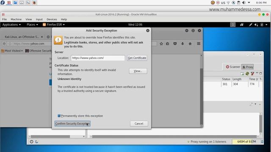The height and width of the screenshot is (152, 271).
Task: Uncheck Permanently store this exception
Action: pyautogui.click(x=59, y=116)
